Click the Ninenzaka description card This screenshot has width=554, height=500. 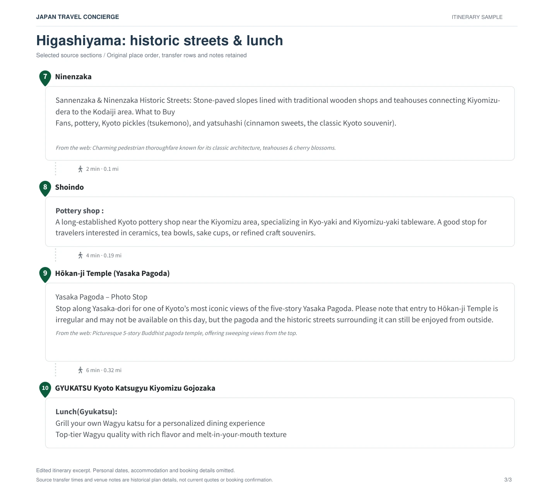pyautogui.click(x=280, y=123)
